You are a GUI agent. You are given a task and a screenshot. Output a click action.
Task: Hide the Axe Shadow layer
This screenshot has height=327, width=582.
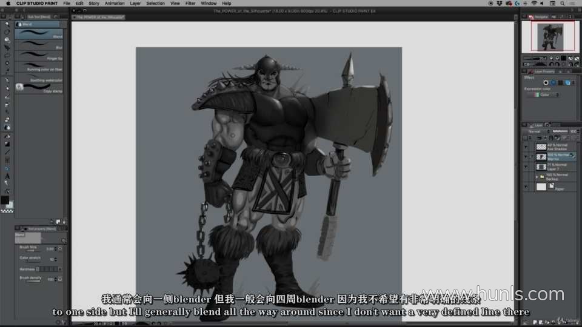point(526,147)
